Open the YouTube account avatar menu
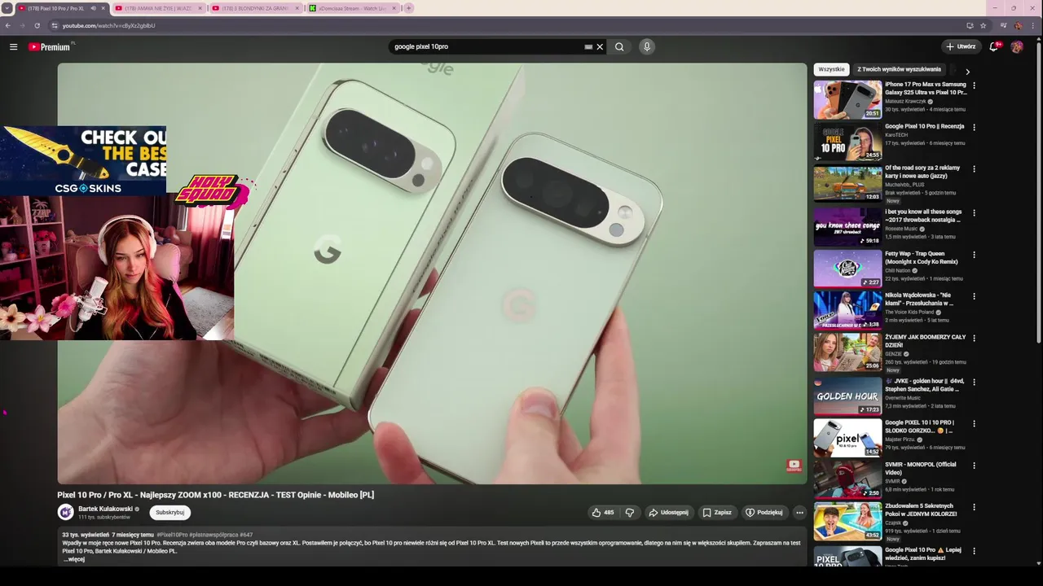Viewport: 1043px width, 586px height. tap(1017, 46)
